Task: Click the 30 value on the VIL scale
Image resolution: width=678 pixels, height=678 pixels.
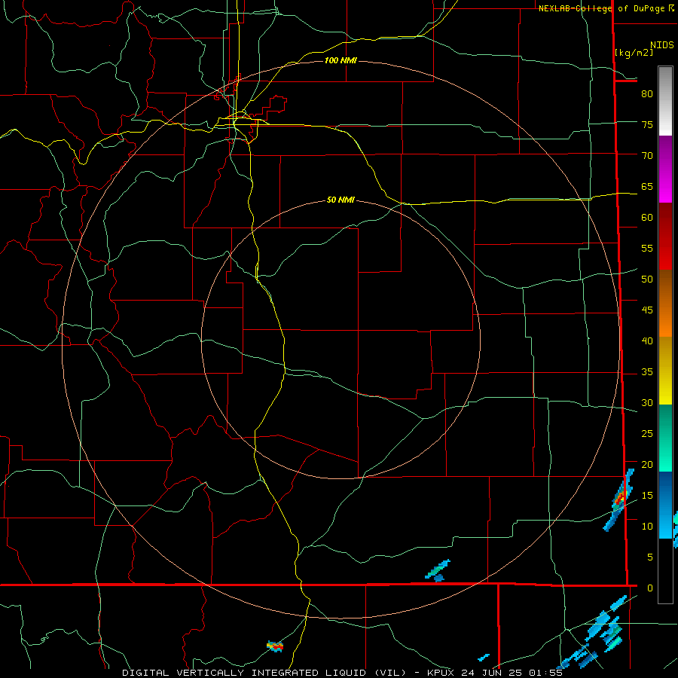Action: coord(647,402)
